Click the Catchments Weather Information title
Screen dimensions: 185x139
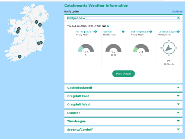click(96, 6)
